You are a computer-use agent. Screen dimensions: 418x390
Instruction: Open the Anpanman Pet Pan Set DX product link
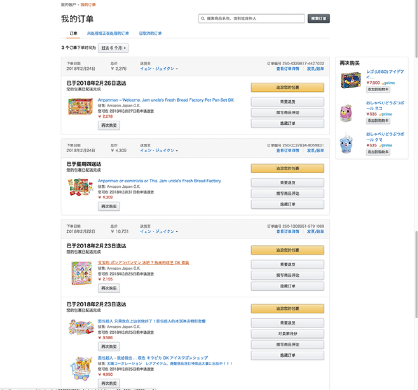click(x=166, y=100)
